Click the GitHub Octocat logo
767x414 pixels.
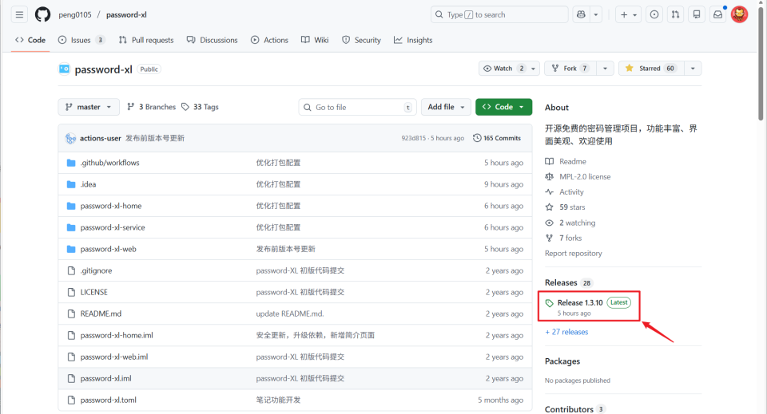point(42,14)
